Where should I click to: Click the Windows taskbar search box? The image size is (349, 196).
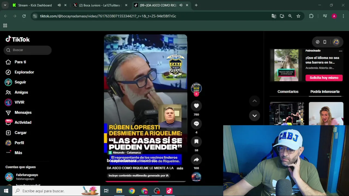tap(56, 191)
